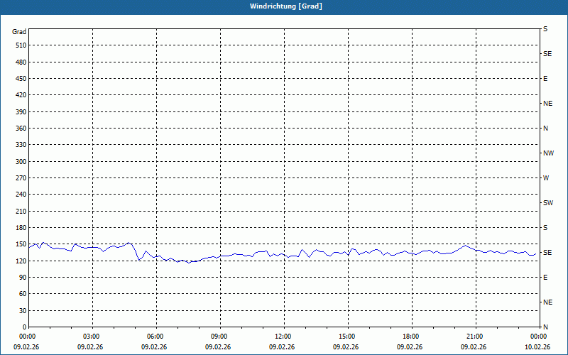Click the "480" value on the Grad axis
This screenshot has height=355, width=568.
point(21,62)
